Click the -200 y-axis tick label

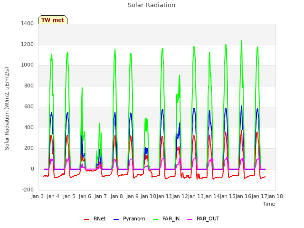tap(28, 190)
